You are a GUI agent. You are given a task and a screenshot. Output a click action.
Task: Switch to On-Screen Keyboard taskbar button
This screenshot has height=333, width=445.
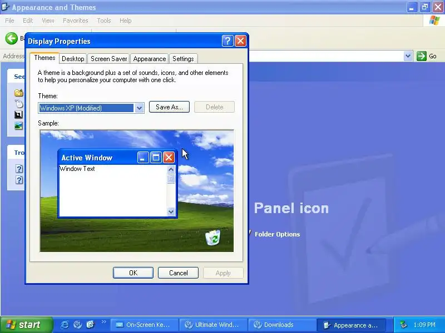[x=144, y=325]
